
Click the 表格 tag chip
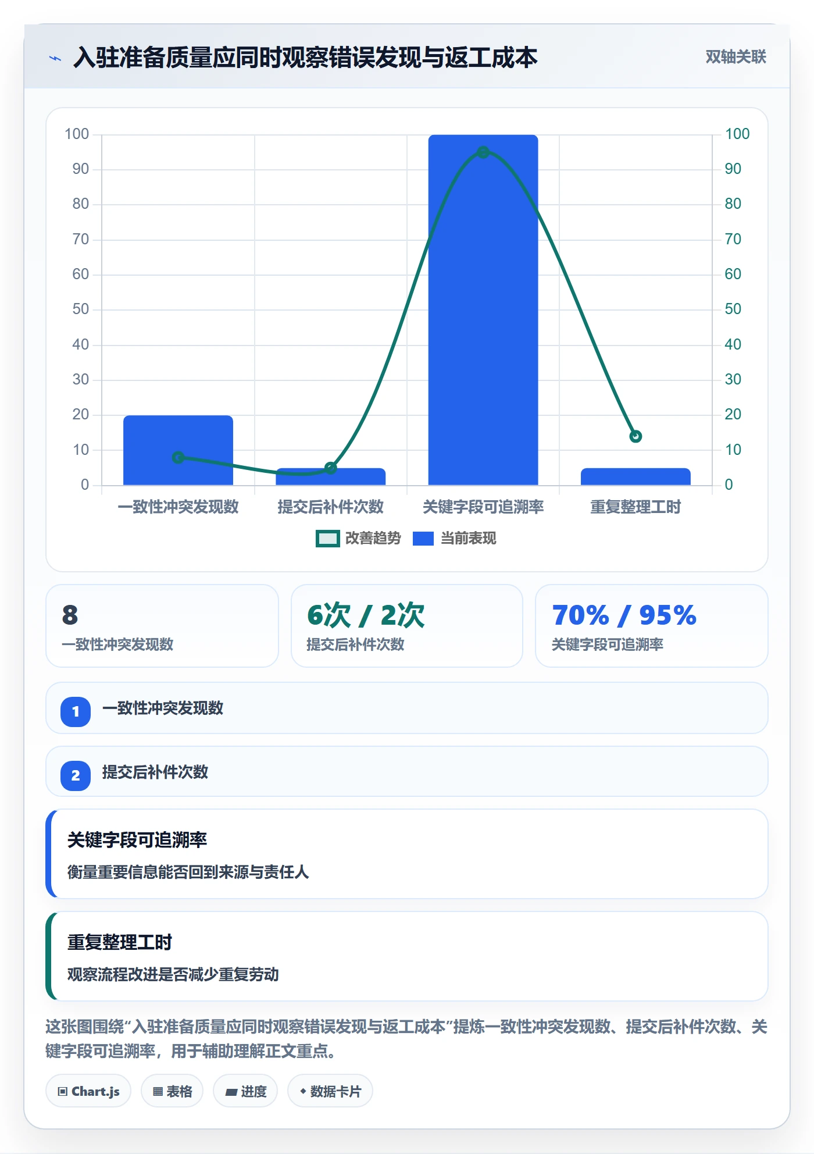point(172,1091)
